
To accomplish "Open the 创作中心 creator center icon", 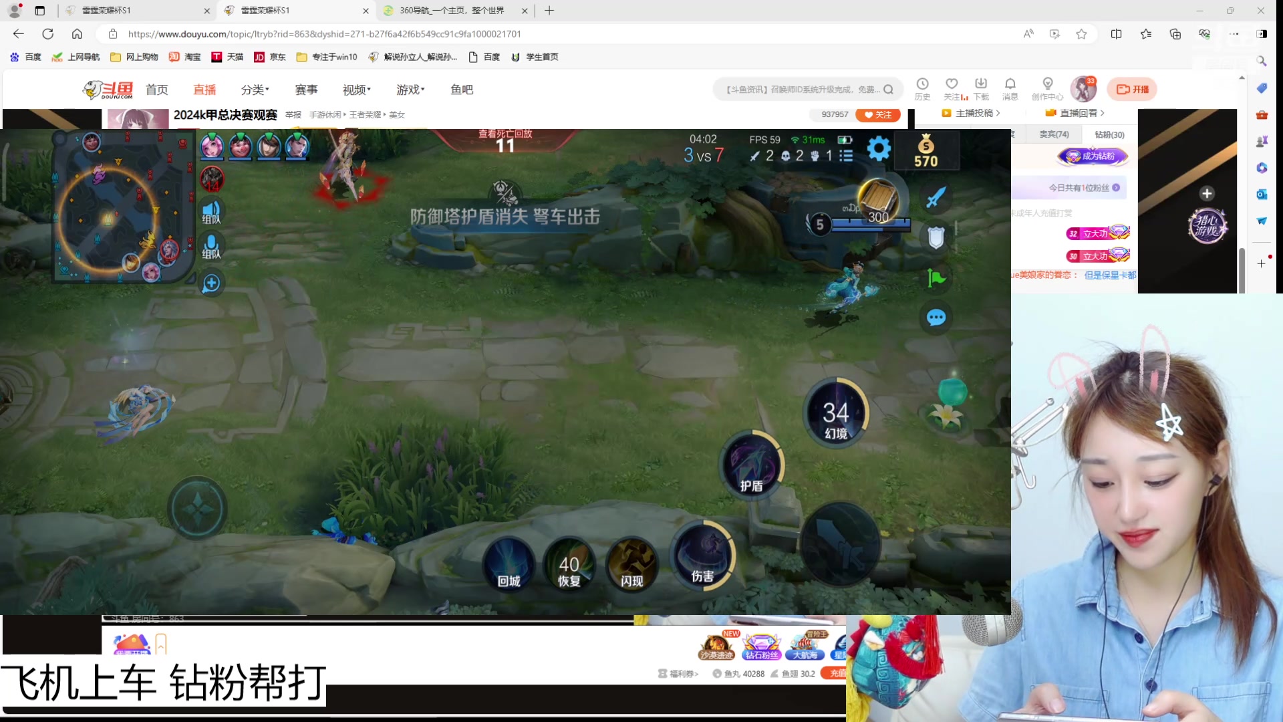I will (1047, 89).
